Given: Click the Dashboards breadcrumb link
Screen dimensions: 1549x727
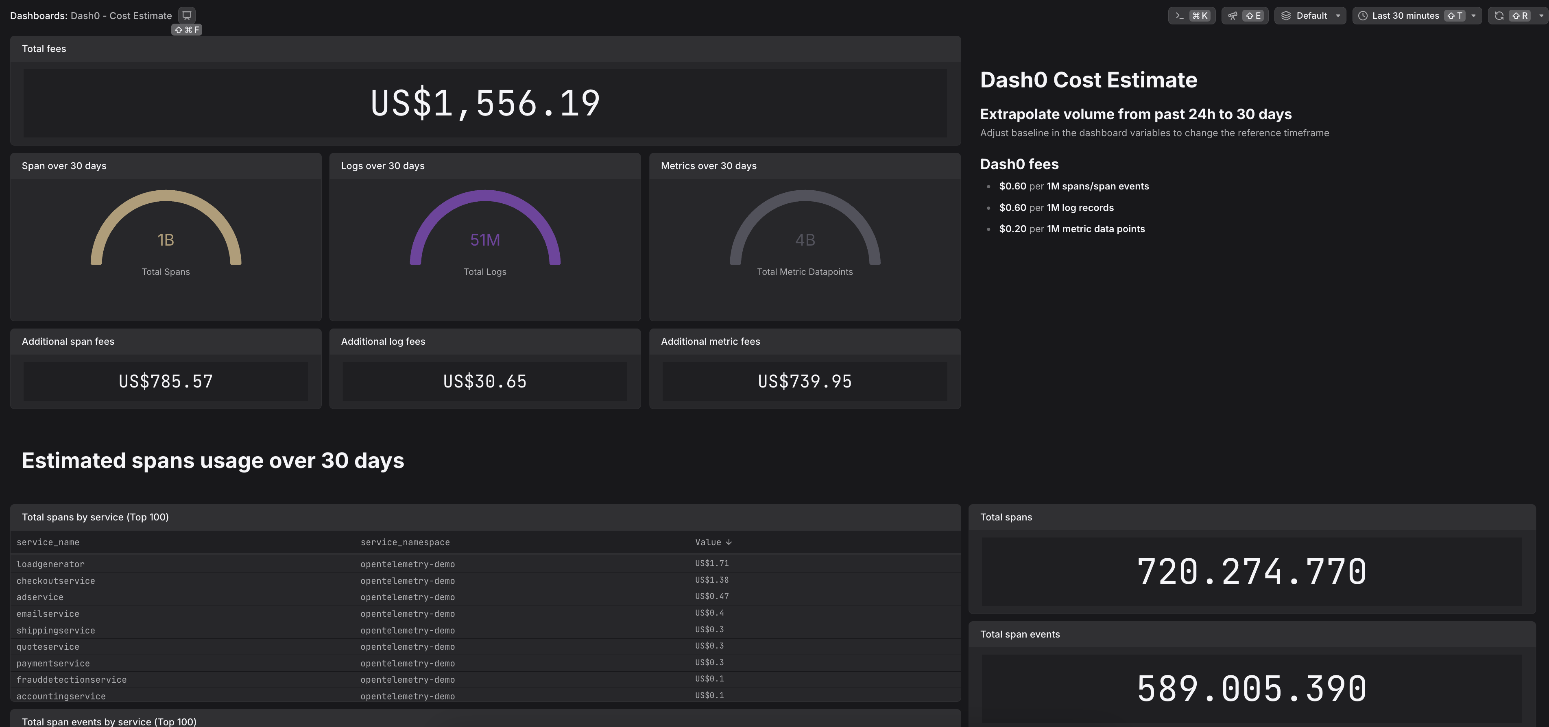Looking at the screenshot, I should click(38, 15).
